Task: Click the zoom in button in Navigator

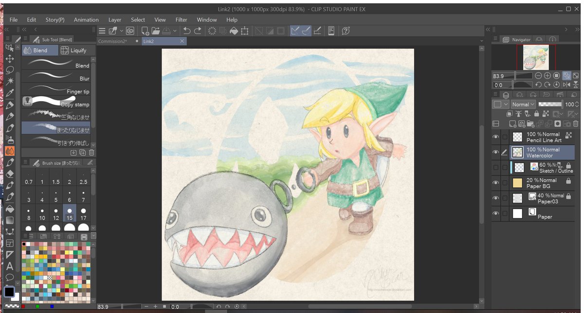Action: [547, 76]
